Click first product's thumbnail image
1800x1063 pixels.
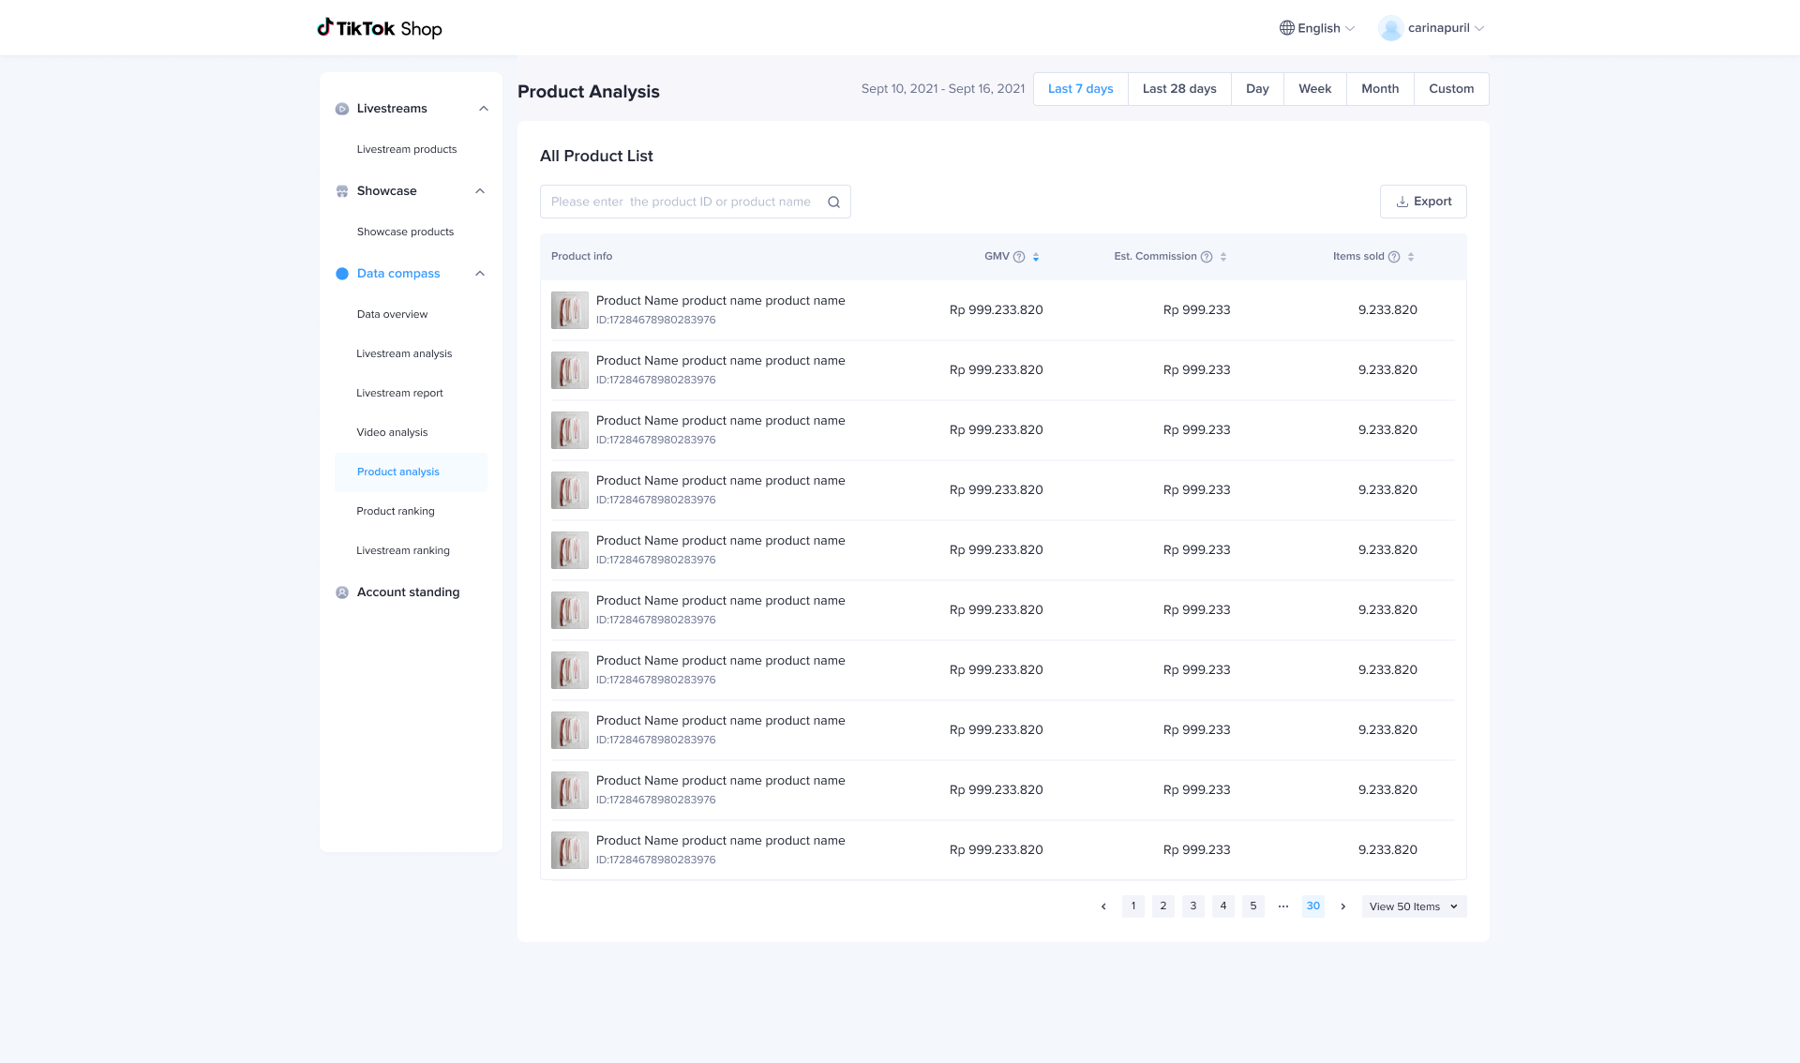tap(570, 310)
